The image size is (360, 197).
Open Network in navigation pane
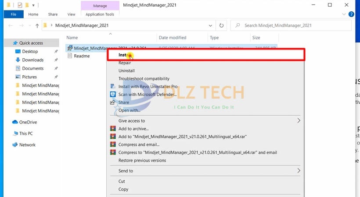point(27,145)
